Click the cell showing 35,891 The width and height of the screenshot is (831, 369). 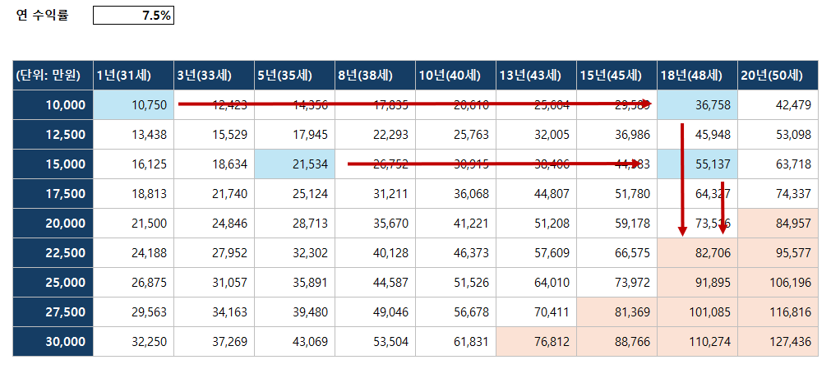pyautogui.click(x=294, y=283)
